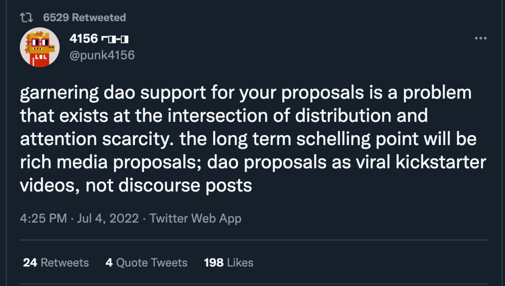The width and height of the screenshot is (505, 286).
Task: View the 4 Quote Tweets
Action: (x=146, y=263)
